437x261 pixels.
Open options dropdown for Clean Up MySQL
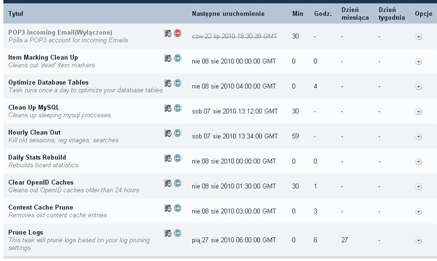coord(419,112)
